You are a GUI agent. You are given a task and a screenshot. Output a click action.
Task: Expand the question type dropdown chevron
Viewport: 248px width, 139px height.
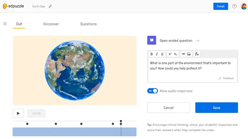point(198,40)
